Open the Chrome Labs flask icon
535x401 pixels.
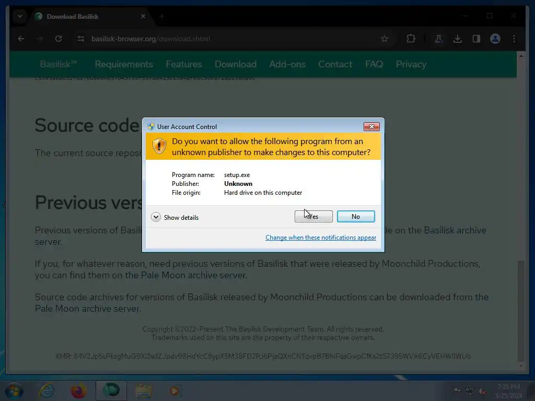tap(439, 39)
